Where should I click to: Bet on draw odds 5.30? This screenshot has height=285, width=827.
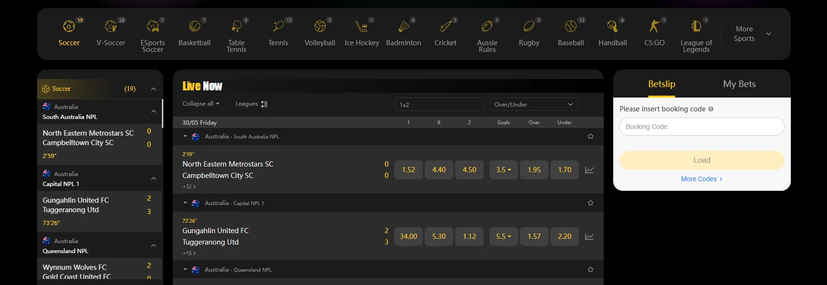click(439, 236)
